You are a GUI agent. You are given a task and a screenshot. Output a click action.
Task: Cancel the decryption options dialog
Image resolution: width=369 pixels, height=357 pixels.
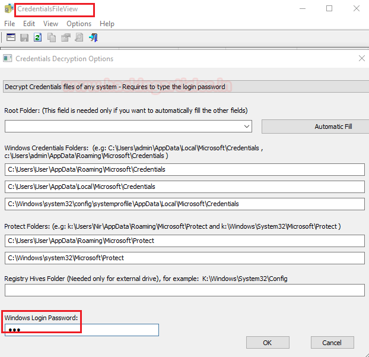point(332,342)
